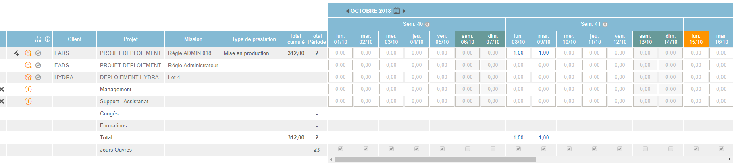Click the hours field for lun. 08/10 on first row
The image size is (736, 164).
(518, 53)
